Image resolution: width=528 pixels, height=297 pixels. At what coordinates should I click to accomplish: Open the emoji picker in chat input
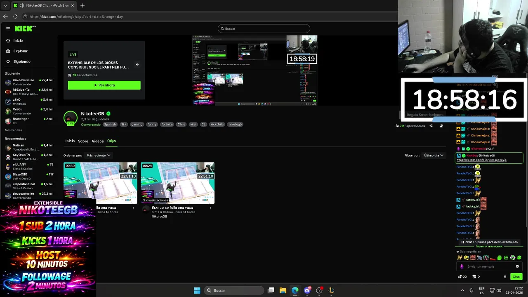(x=517, y=266)
